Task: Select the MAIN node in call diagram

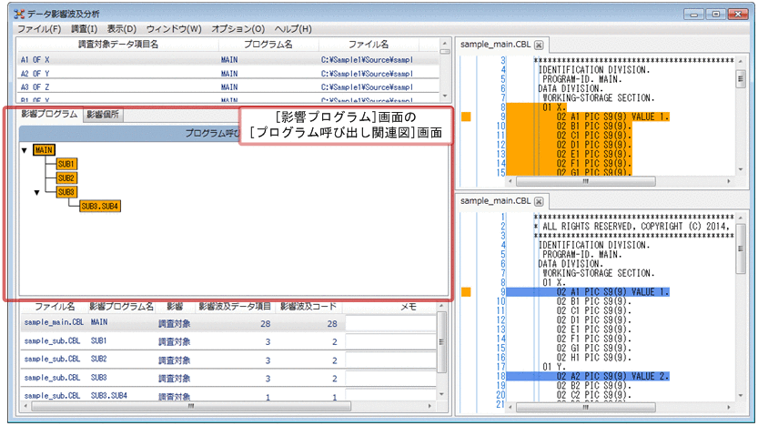Action: 44,150
